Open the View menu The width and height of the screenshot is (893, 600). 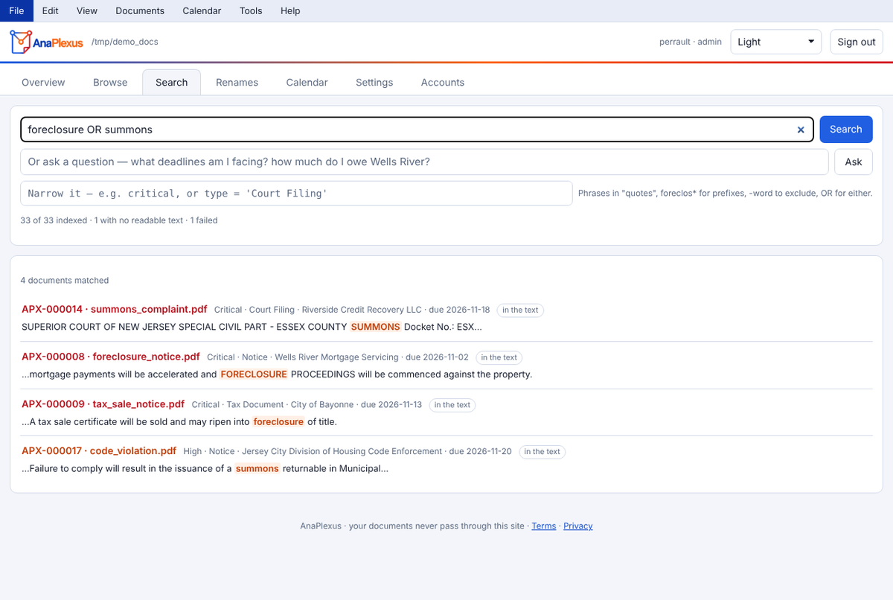click(87, 10)
